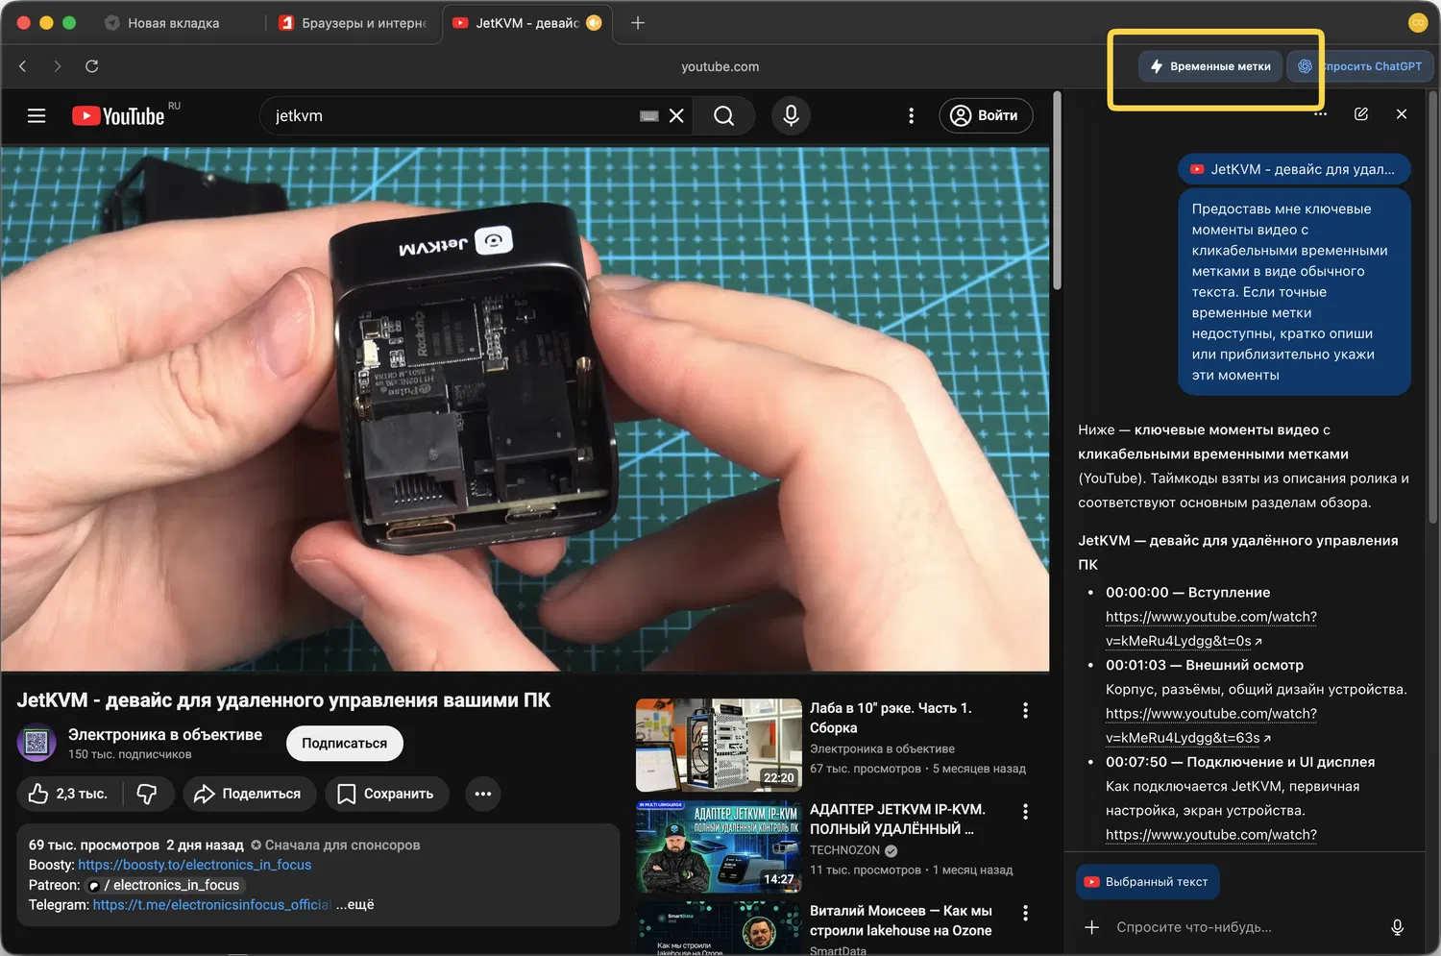Reload the YouTube page
The image size is (1441, 956).
[92, 66]
